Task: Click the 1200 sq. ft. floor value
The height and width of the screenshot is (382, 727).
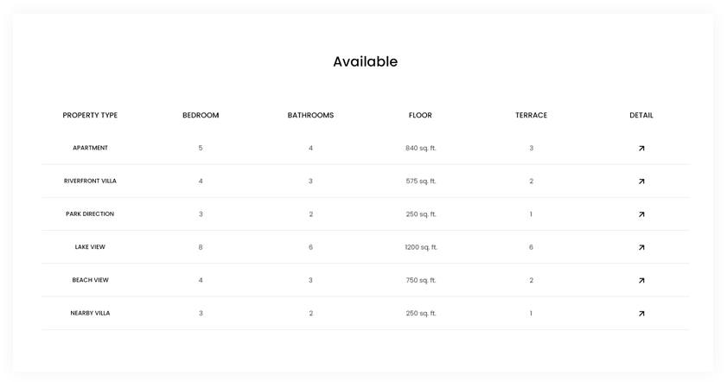Action: click(x=421, y=247)
